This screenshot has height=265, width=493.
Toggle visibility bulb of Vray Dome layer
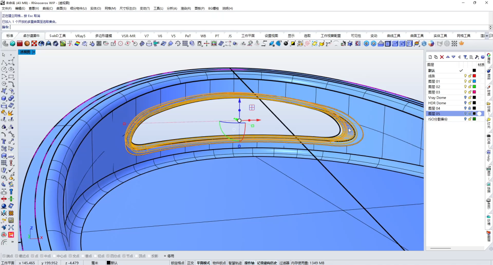pyautogui.click(x=465, y=98)
